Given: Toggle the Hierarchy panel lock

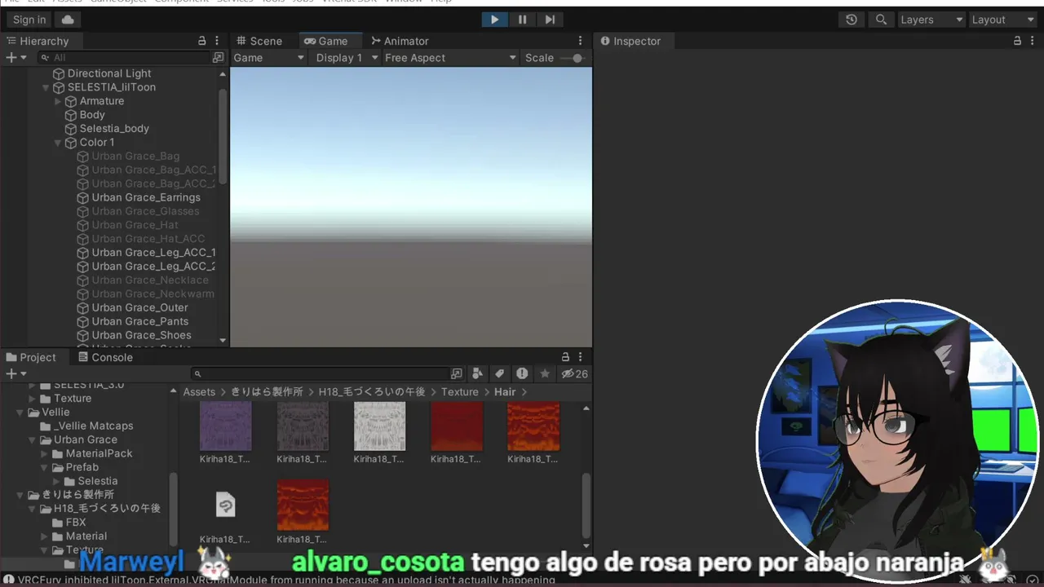Looking at the screenshot, I should (x=202, y=41).
